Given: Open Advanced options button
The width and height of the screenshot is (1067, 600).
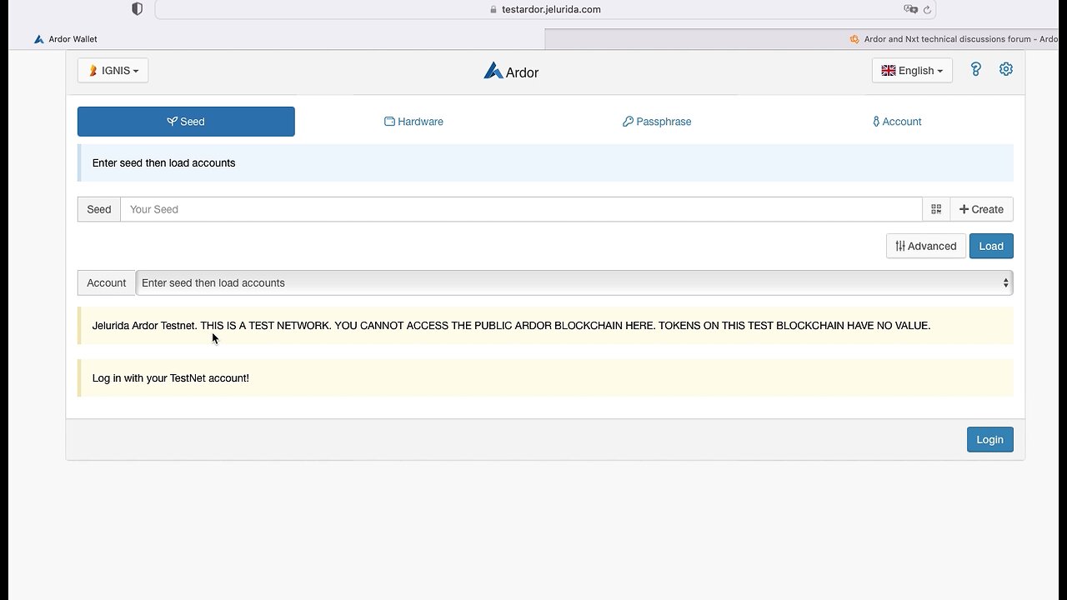Looking at the screenshot, I should 926,246.
